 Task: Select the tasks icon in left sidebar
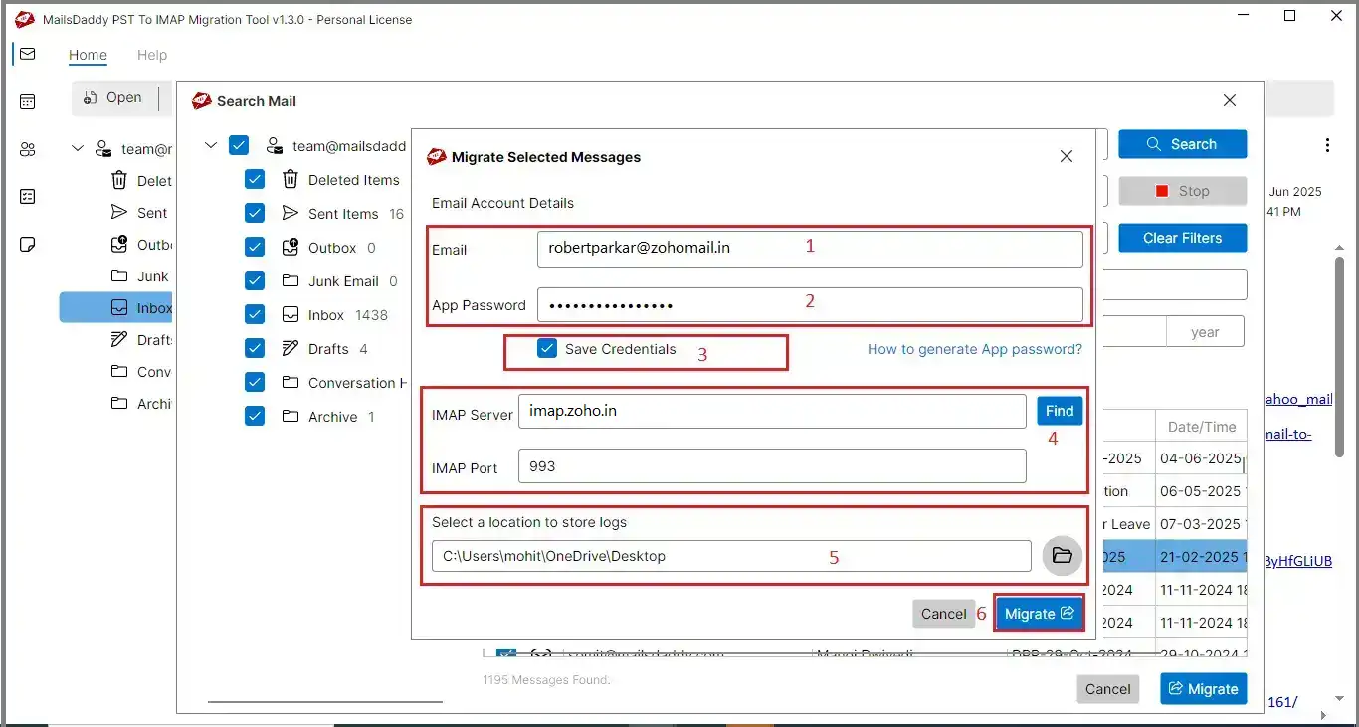point(27,197)
